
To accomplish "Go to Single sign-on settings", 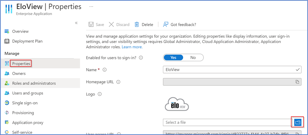I will click(25, 103).
